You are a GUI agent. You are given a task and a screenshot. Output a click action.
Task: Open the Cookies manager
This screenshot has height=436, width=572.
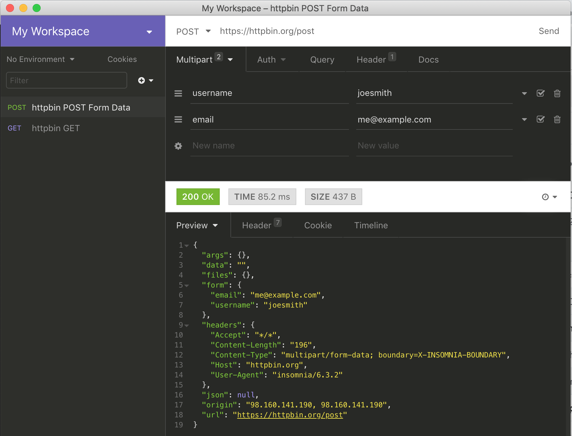[x=122, y=59]
